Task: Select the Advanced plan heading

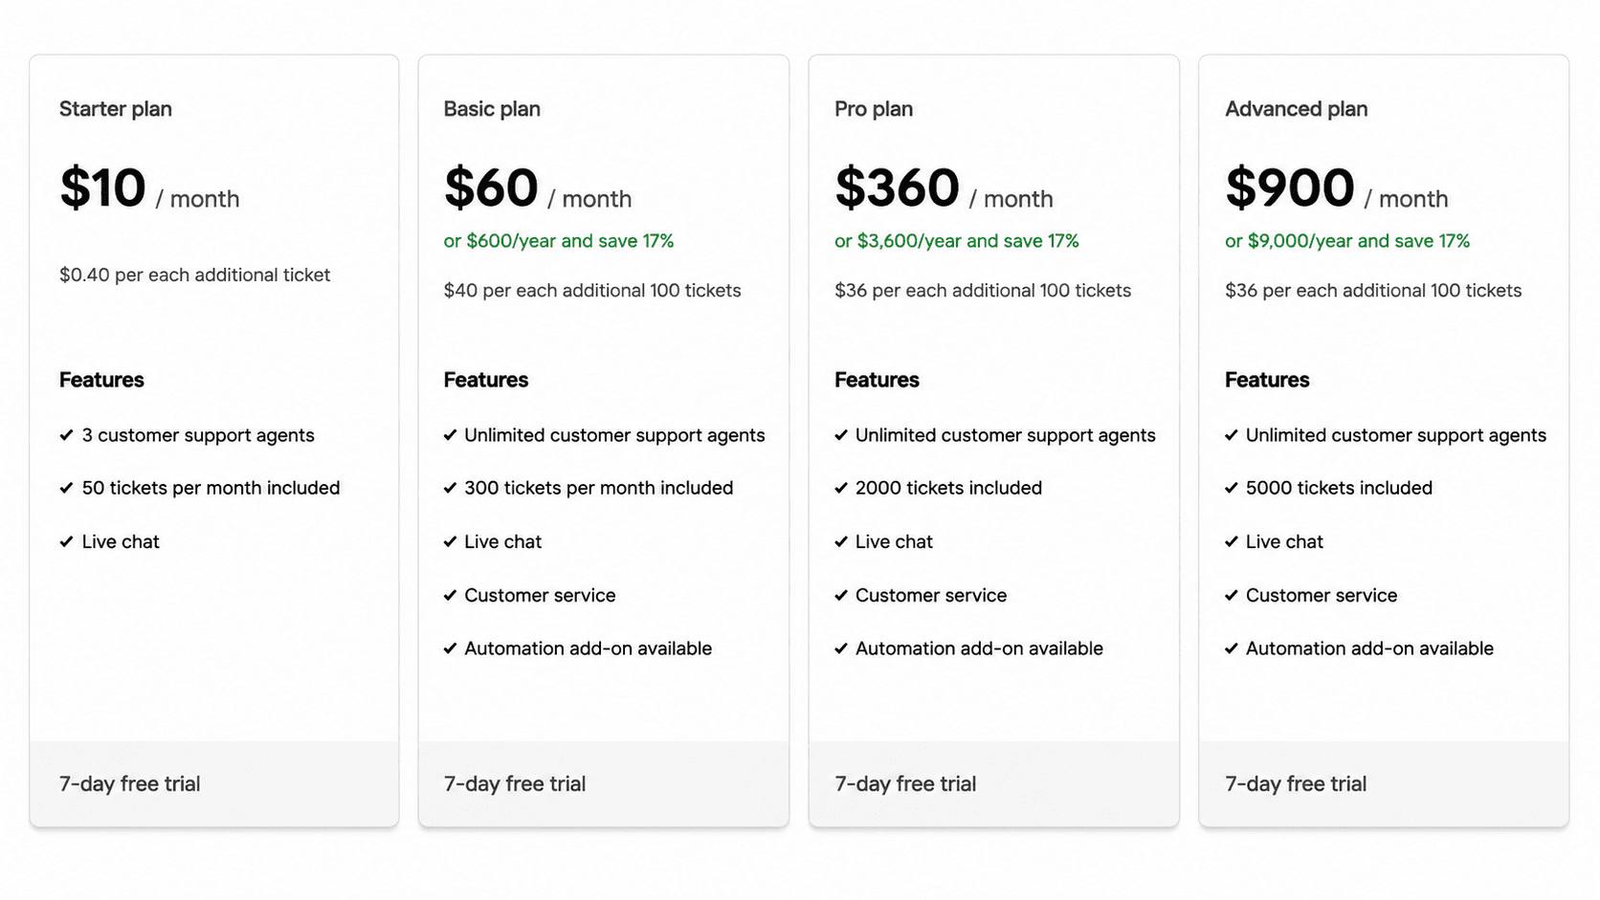Action: point(1297,109)
